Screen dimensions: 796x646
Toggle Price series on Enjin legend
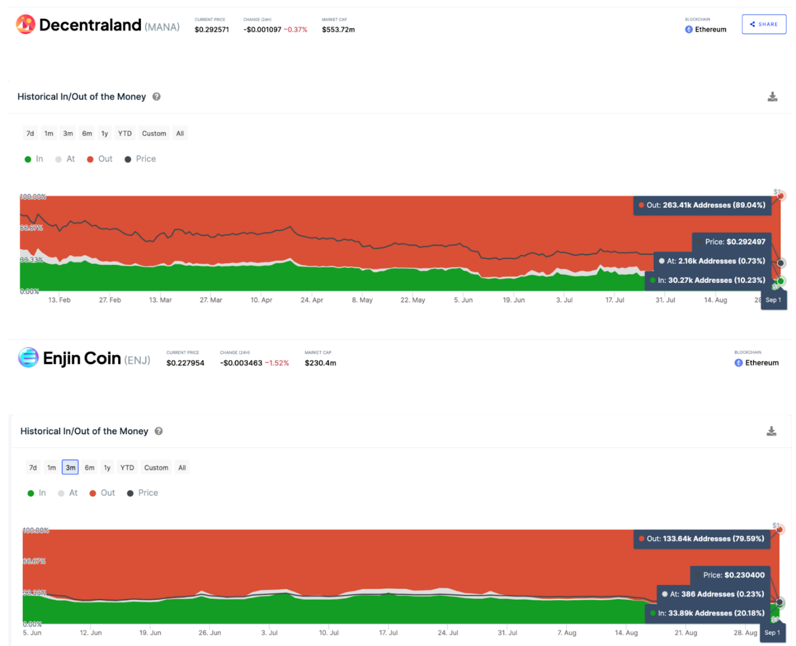click(143, 493)
